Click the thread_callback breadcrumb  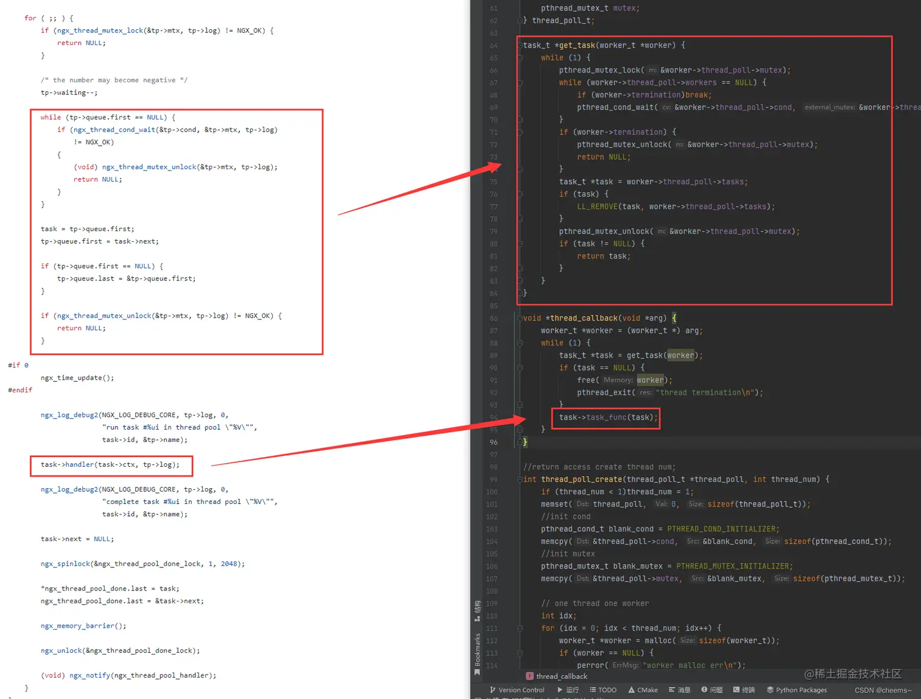556,676
